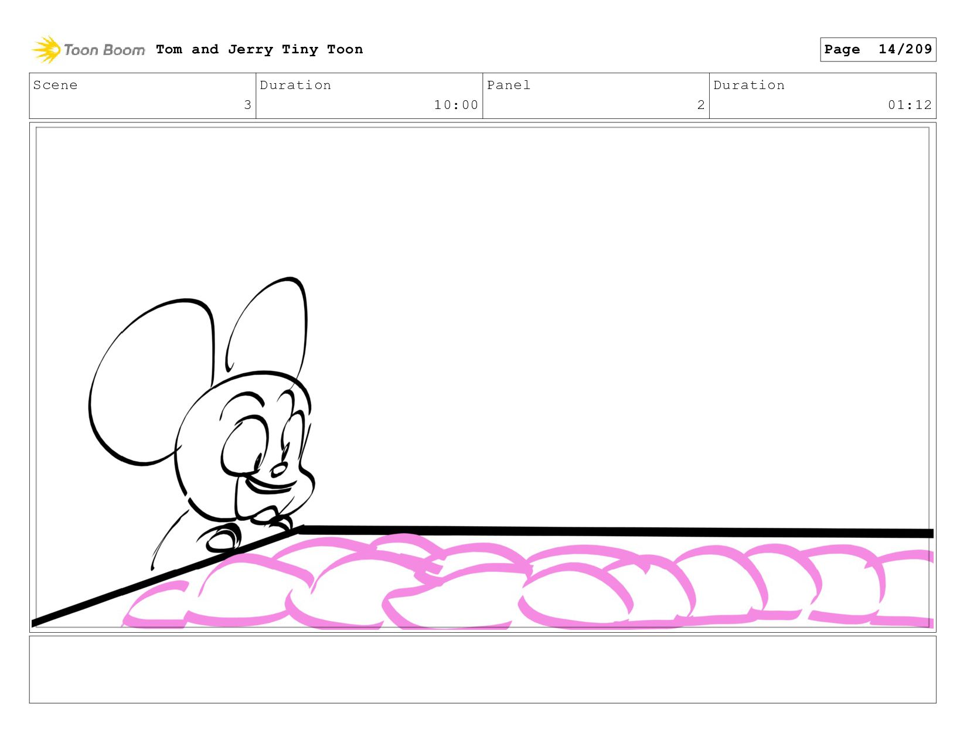Click the scene duration value '10:00'
The height and width of the screenshot is (747, 967).
(456, 105)
